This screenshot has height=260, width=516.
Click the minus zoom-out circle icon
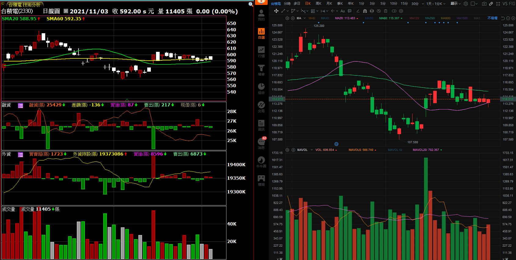pyautogui.click(x=508, y=18)
